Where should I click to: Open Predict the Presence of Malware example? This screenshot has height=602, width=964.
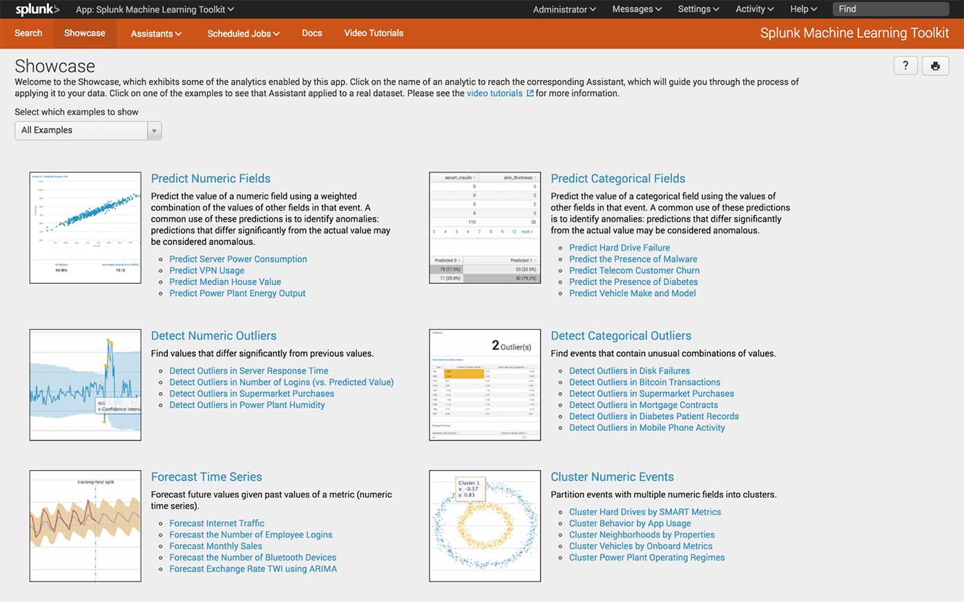tap(633, 260)
